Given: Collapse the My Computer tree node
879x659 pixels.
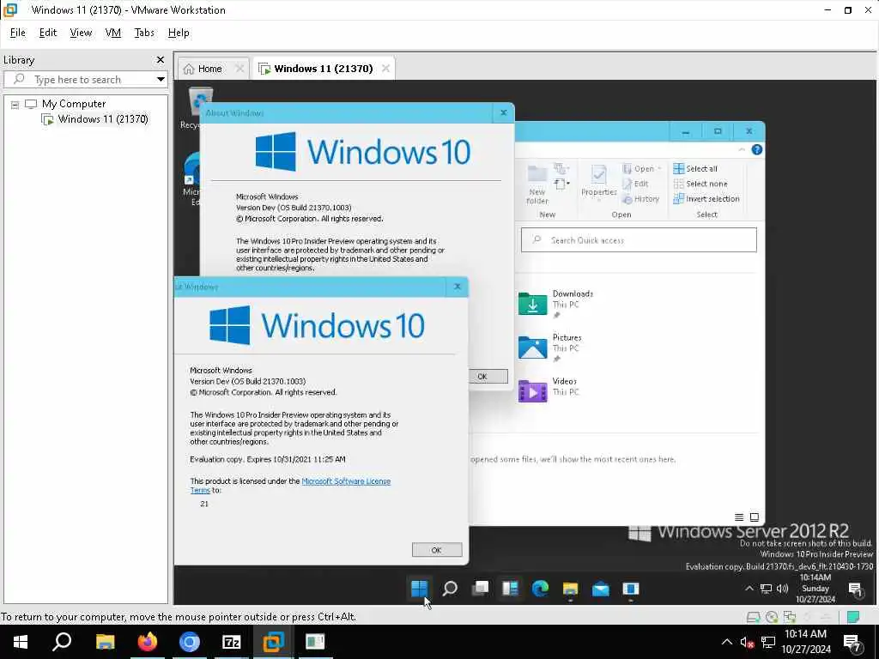Looking at the screenshot, I should tap(15, 104).
